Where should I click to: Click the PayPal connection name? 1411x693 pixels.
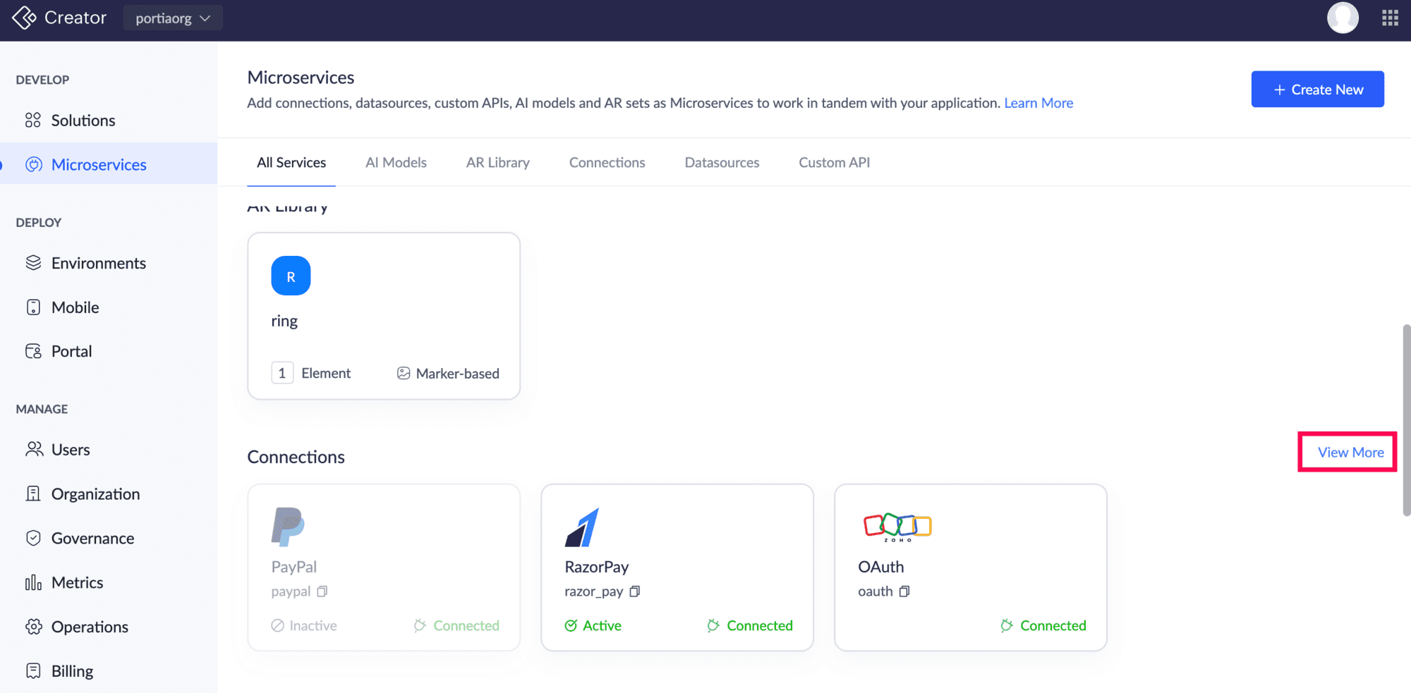(293, 567)
